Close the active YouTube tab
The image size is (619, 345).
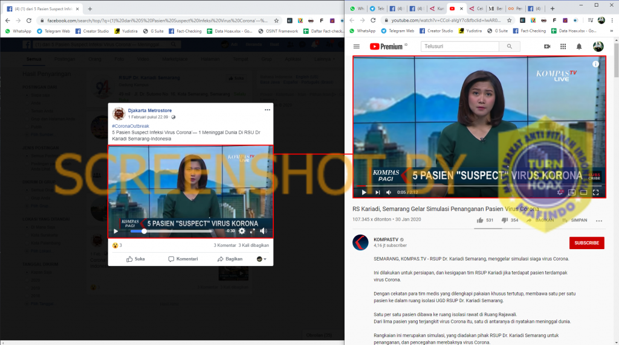(x=461, y=8)
